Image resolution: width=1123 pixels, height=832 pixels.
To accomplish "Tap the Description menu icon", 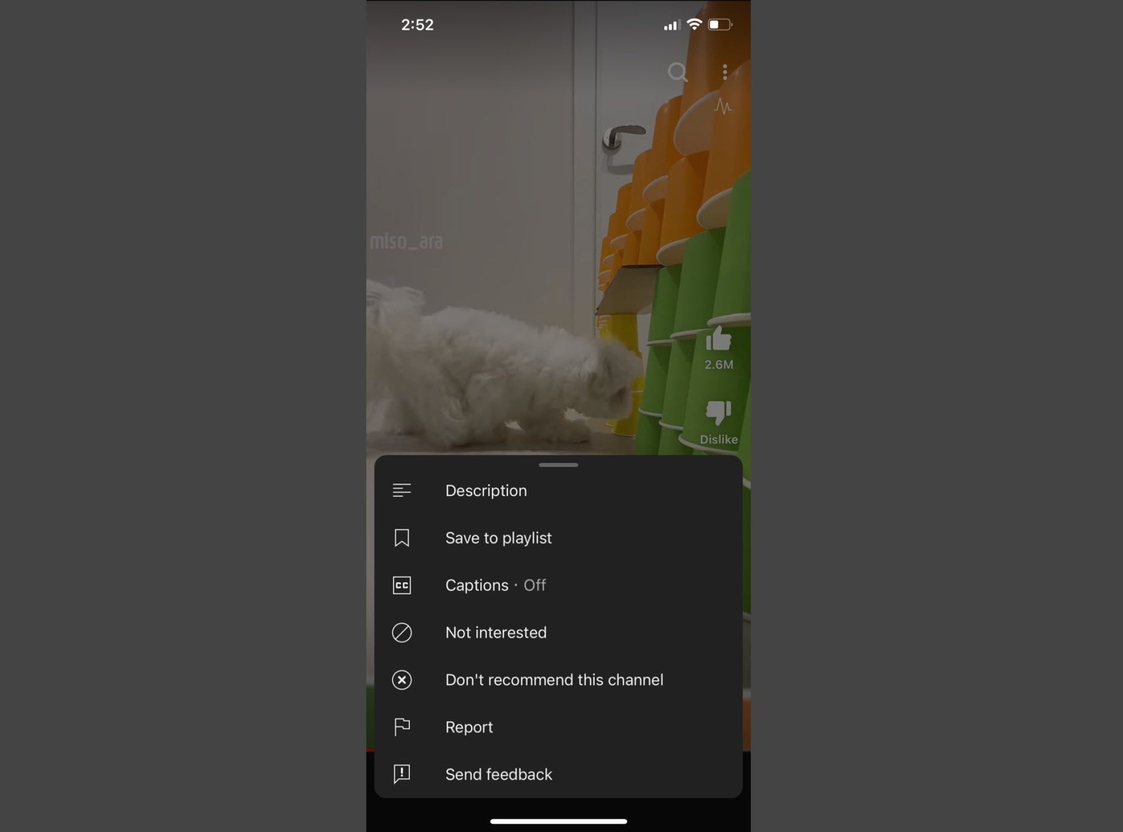I will click(x=401, y=490).
